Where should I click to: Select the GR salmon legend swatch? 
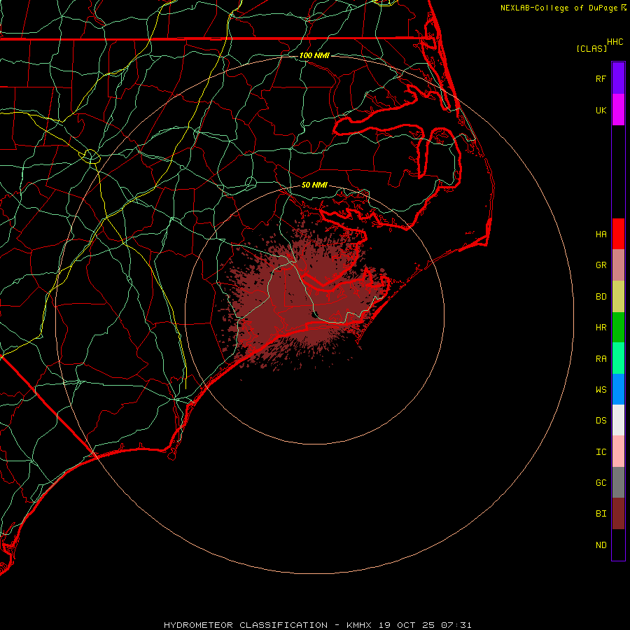[618, 265]
